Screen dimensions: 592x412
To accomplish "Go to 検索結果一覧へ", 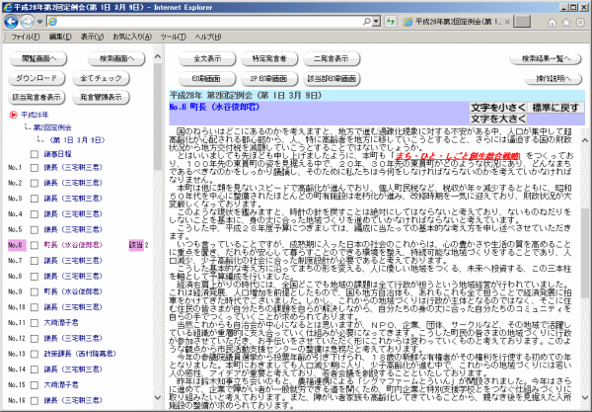I will tap(546, 58).
